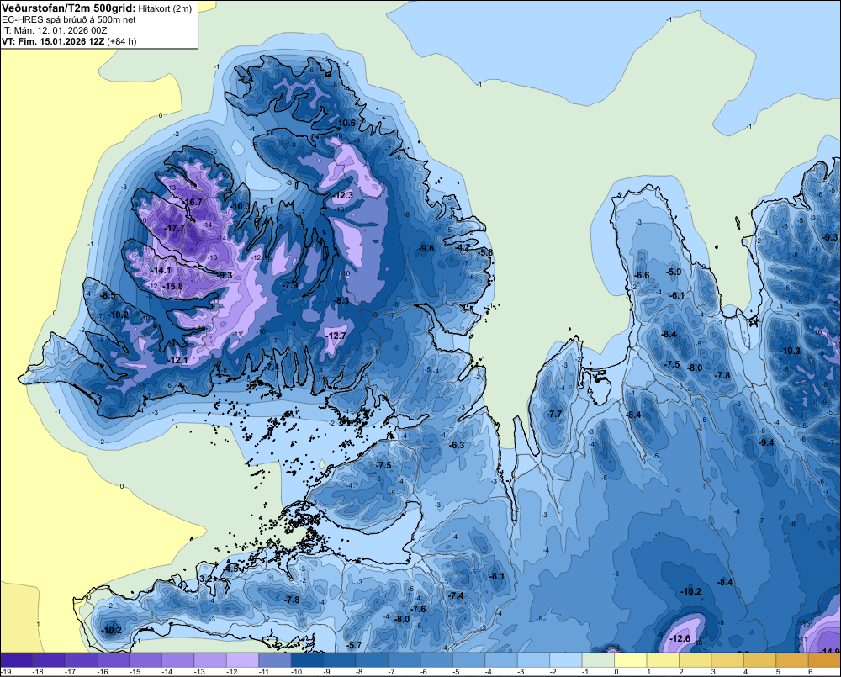841x677 pixels.
Task: Click the light blue swatch between -3 and -2
Action: (534, 660)
